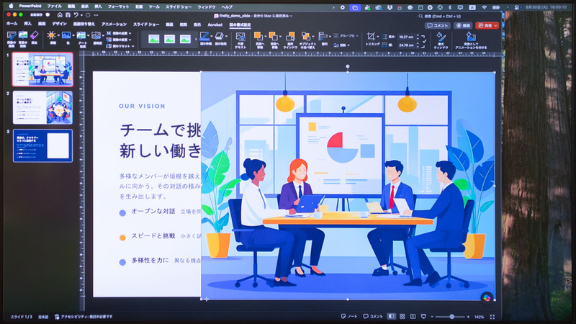Click the Accessibility status message
The image size is (576, 324).
[84, 317]
